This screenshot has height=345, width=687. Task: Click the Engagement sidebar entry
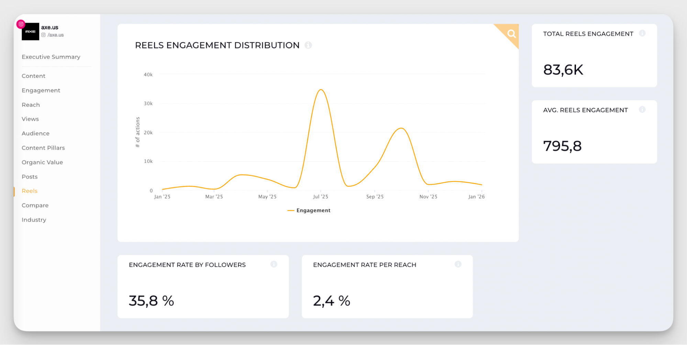(41, 90)
